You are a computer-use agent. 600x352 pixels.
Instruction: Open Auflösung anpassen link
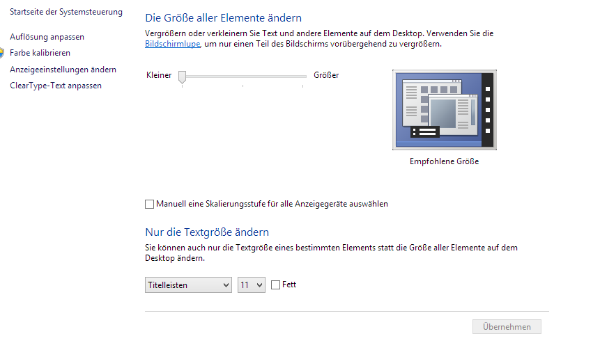47,37
